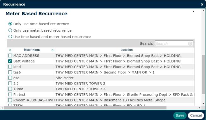Choose Only use time based recurrence option
Screen dimensions: 206x120
coord(10,24)
